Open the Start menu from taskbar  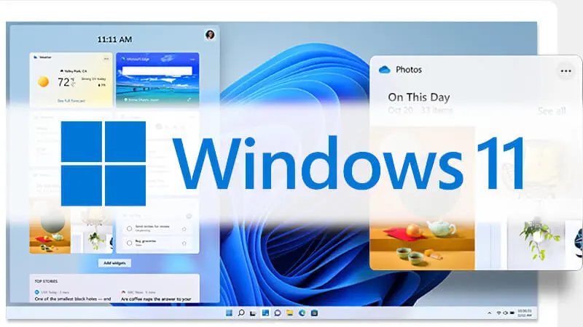click(229, 313)
